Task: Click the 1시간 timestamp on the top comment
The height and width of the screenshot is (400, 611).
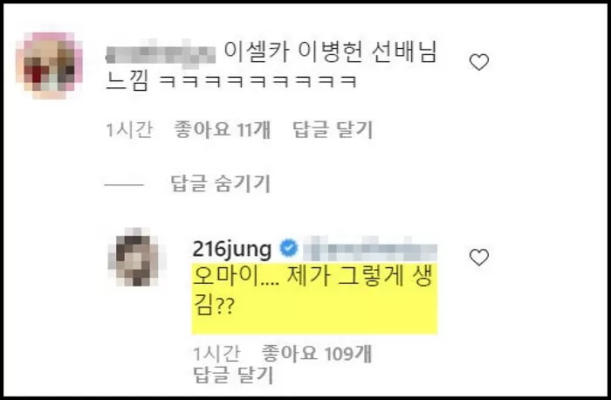Action: coord(129,130)
